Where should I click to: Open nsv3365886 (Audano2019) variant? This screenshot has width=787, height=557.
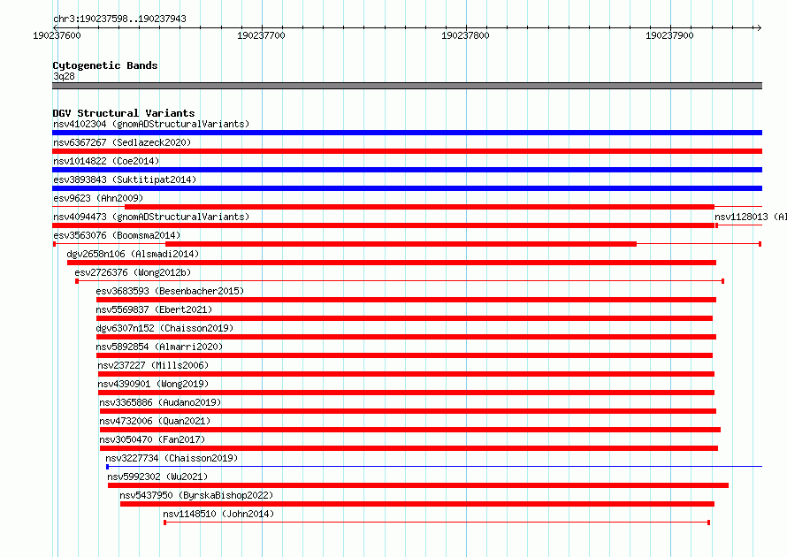pyautogui.click(x=160, y=402)
